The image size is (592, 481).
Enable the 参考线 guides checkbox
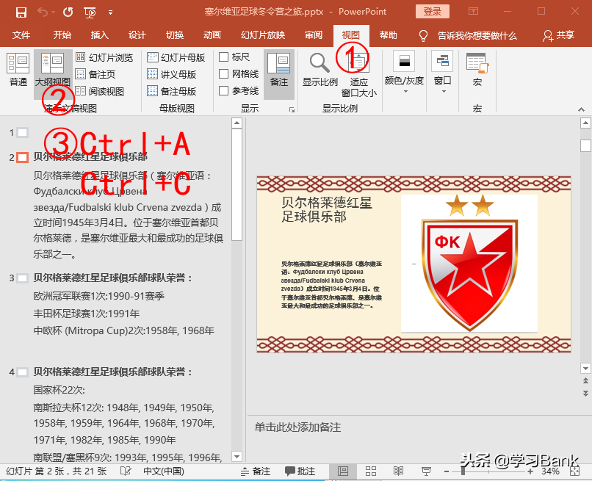(x=223, y=90)
